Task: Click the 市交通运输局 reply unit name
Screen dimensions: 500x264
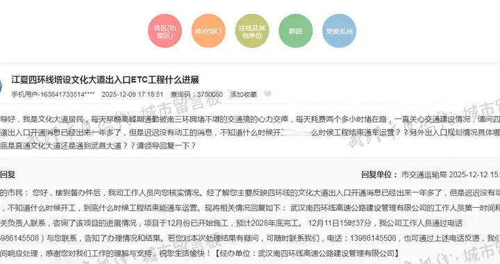Action: click(x=424, y=174)
